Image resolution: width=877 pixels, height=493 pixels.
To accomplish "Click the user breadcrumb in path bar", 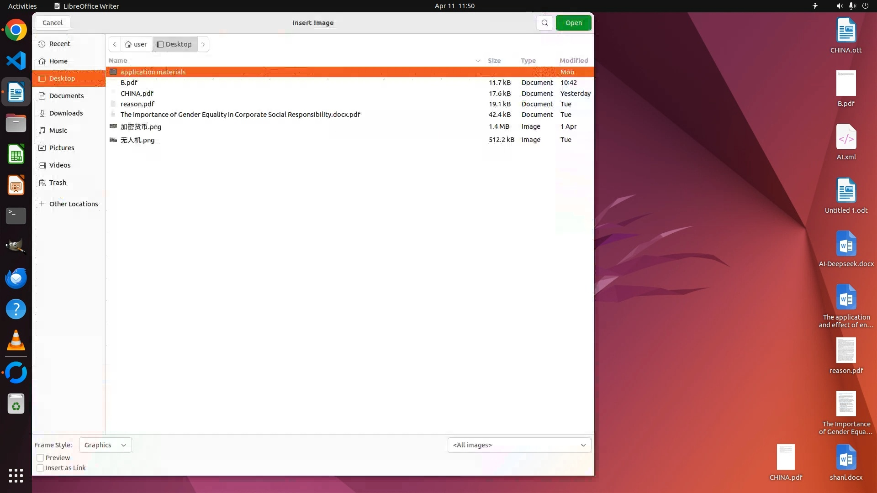I will pyautogui.click(x=136, y=44).
